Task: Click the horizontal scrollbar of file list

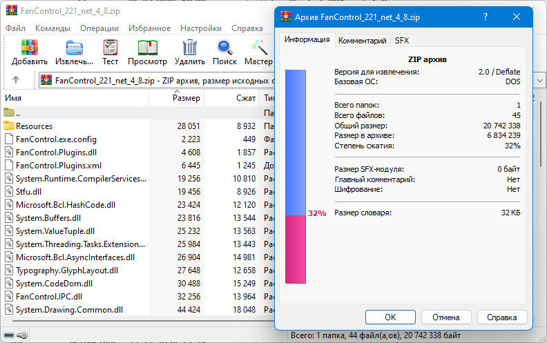Action: pos(143,321)
